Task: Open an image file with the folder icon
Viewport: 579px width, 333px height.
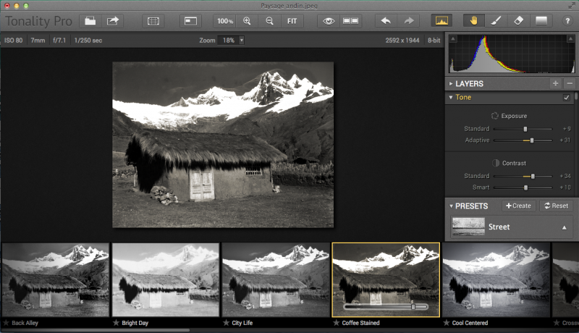Action: (x=90, y=21)
